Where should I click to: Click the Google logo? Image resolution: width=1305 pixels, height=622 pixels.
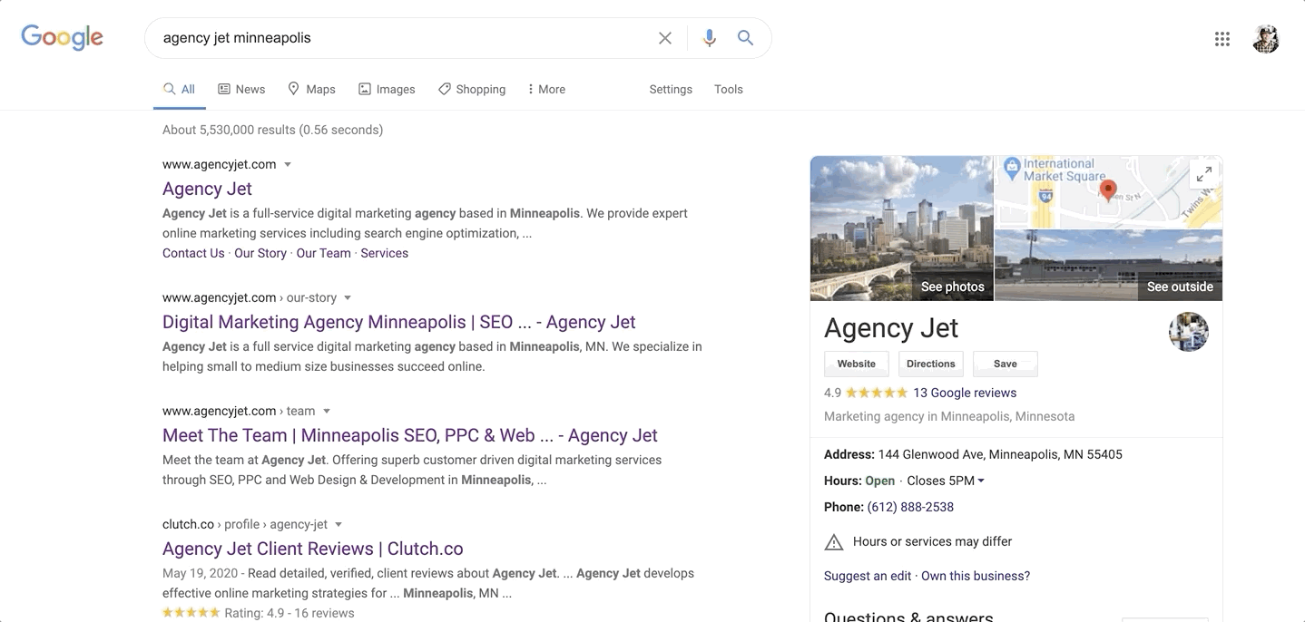(62, 37)
